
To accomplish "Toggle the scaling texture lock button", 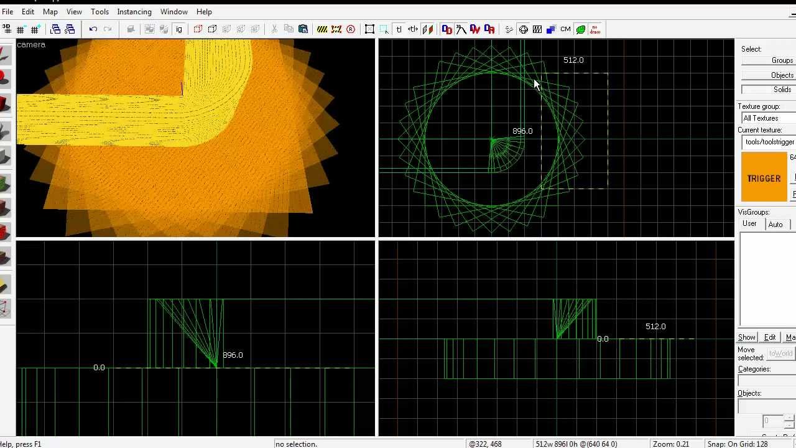I will (413, 29).
